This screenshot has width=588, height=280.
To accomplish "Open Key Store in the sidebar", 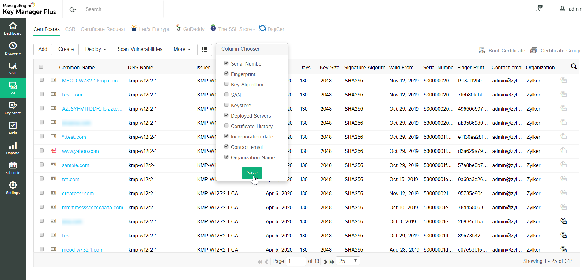I will tap(13, 108).
